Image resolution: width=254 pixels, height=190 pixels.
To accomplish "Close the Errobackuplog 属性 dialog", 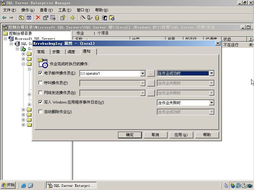I will point(218,43).
